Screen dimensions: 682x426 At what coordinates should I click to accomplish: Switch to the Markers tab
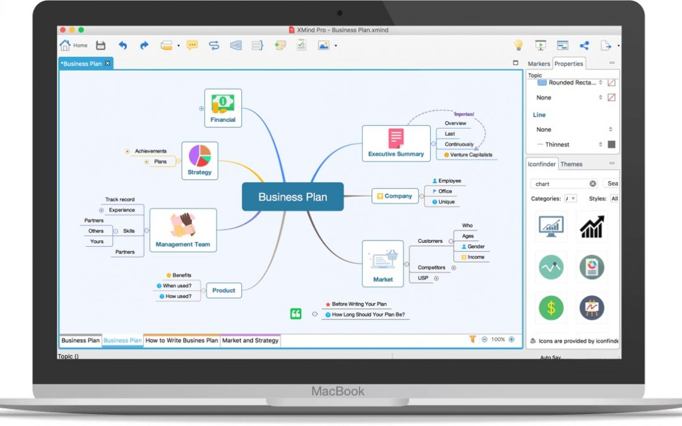click(x=539, y=64)
